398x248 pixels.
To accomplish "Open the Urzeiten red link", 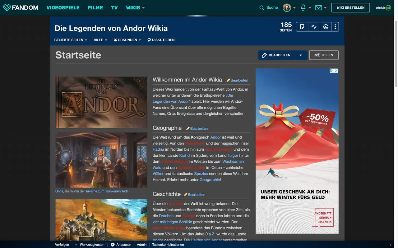I will pos(176,204).
